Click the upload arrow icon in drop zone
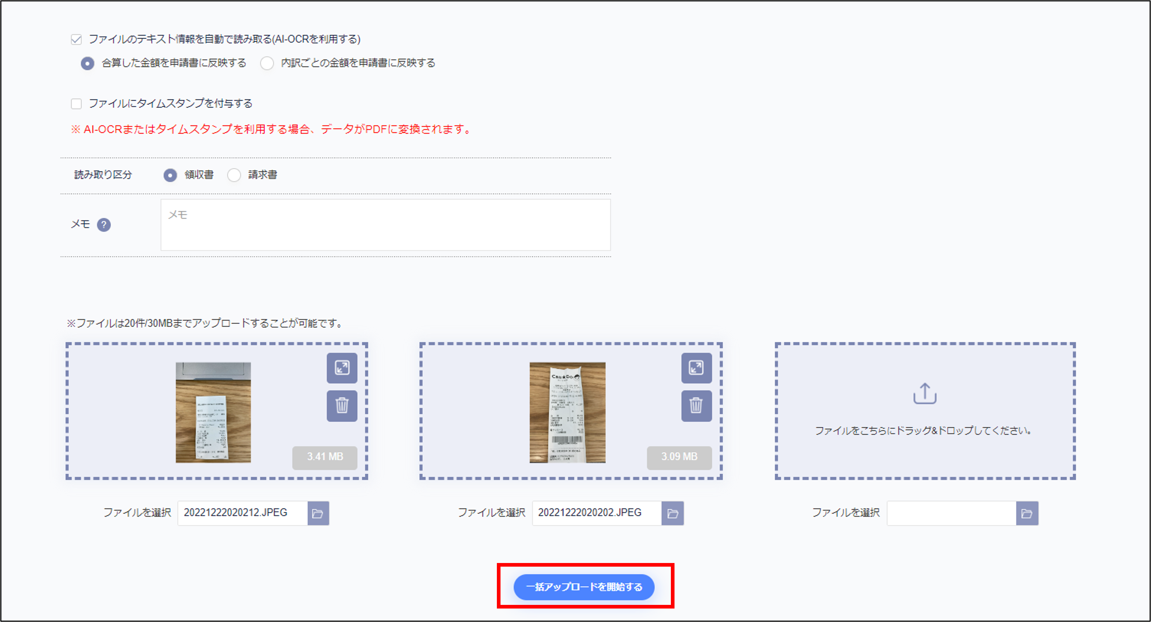The width and height of the screenshot is (1151, 622). click(x=925, y=394)
